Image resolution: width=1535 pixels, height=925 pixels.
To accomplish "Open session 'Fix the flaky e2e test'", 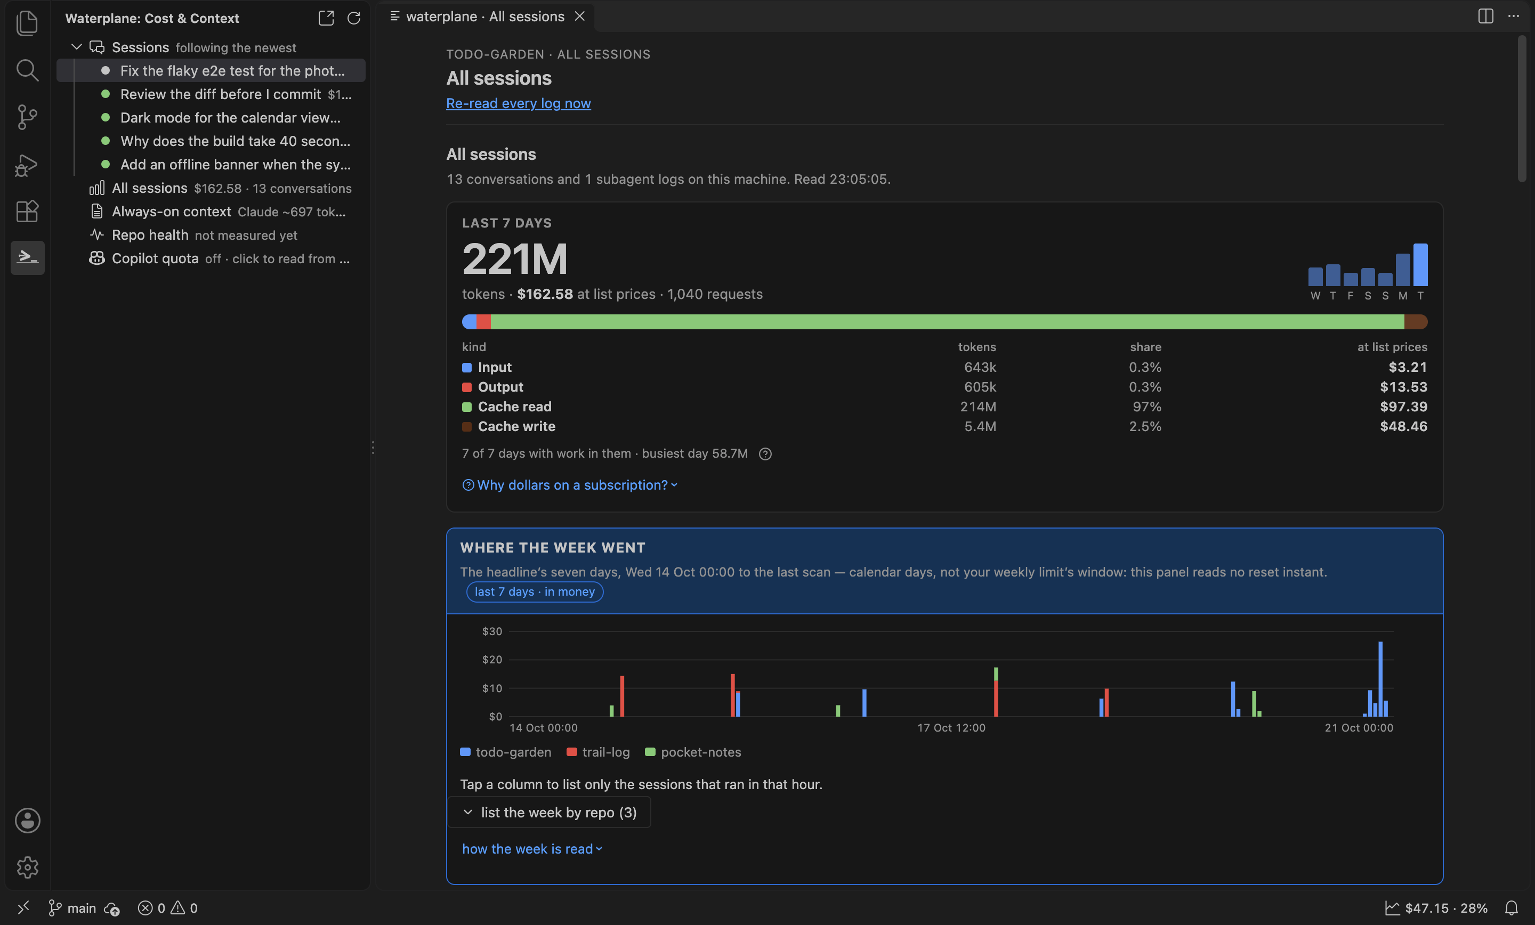I will click(x=211, y=70).
